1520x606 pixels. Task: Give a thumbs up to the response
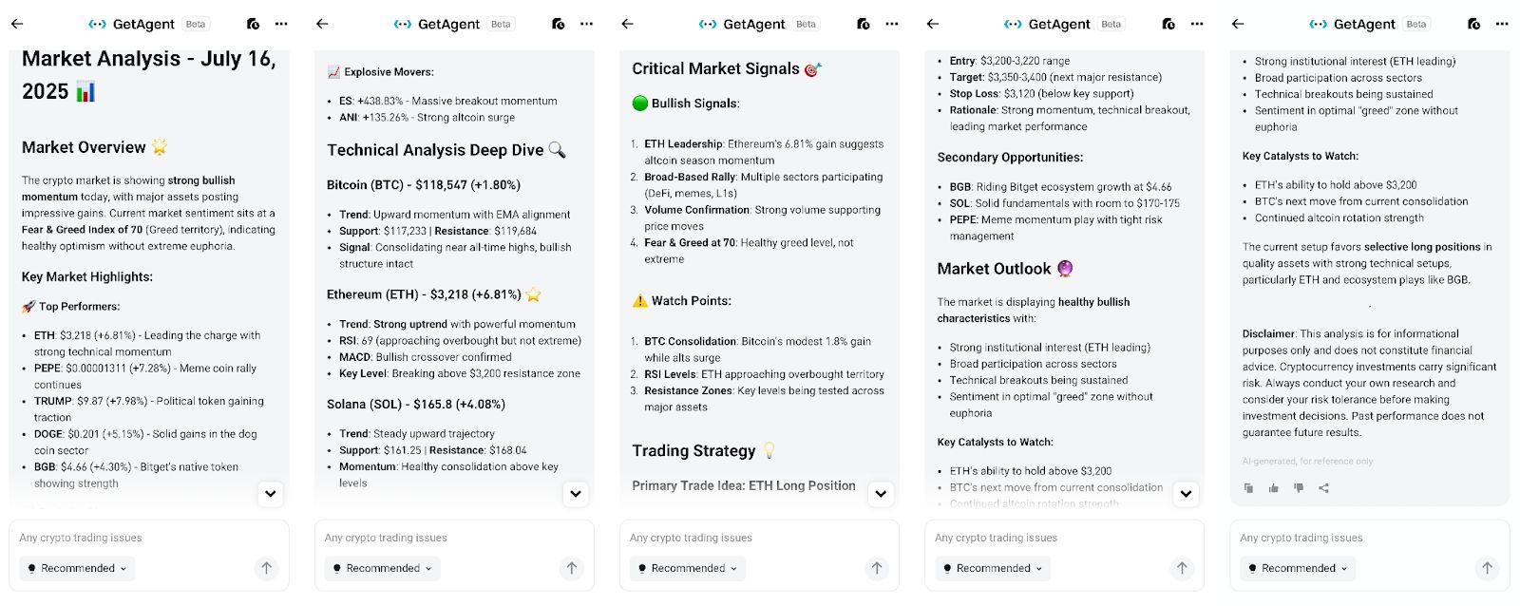[x=1273, y=488]
